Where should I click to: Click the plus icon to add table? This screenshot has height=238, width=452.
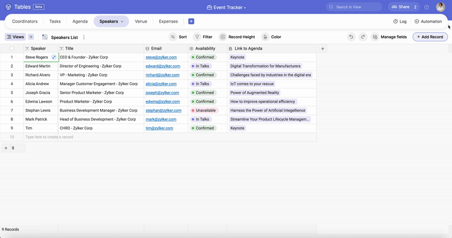[191, 21]
